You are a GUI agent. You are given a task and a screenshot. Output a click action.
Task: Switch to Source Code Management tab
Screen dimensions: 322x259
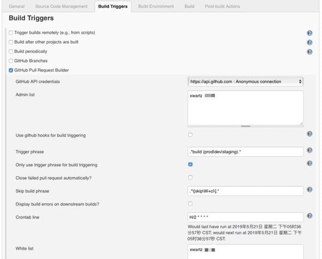(61, 7)
